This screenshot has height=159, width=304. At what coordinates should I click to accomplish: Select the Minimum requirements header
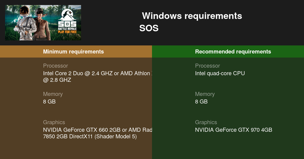(x=73, y=52)
